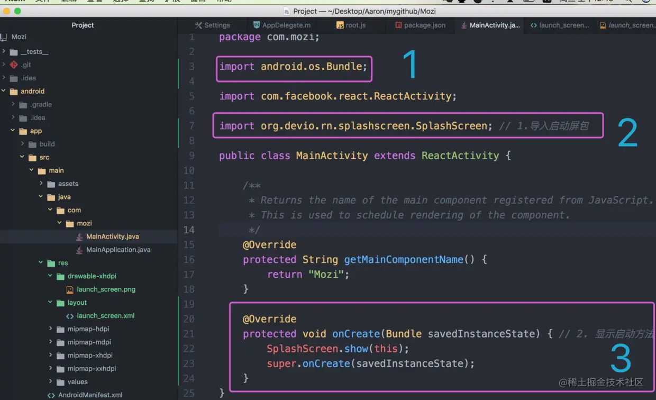Click line number 21 in the gutter

tap(189, 334)
